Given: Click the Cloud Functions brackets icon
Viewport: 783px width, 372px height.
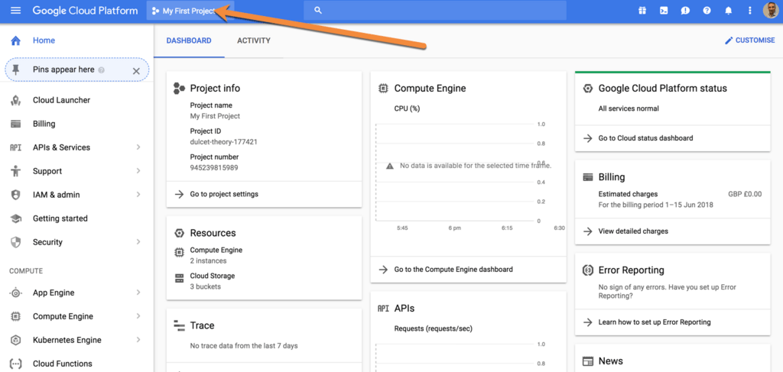Looking at the screenshot, I should click(x=15, y=364).
